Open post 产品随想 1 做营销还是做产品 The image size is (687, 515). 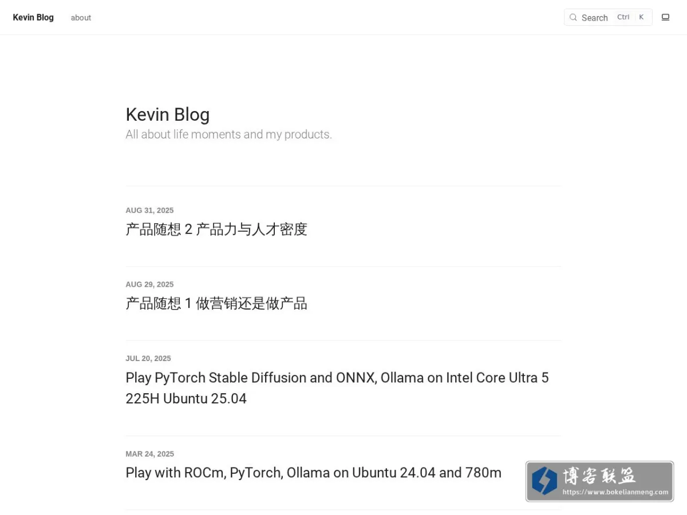[x=216, y=303]
